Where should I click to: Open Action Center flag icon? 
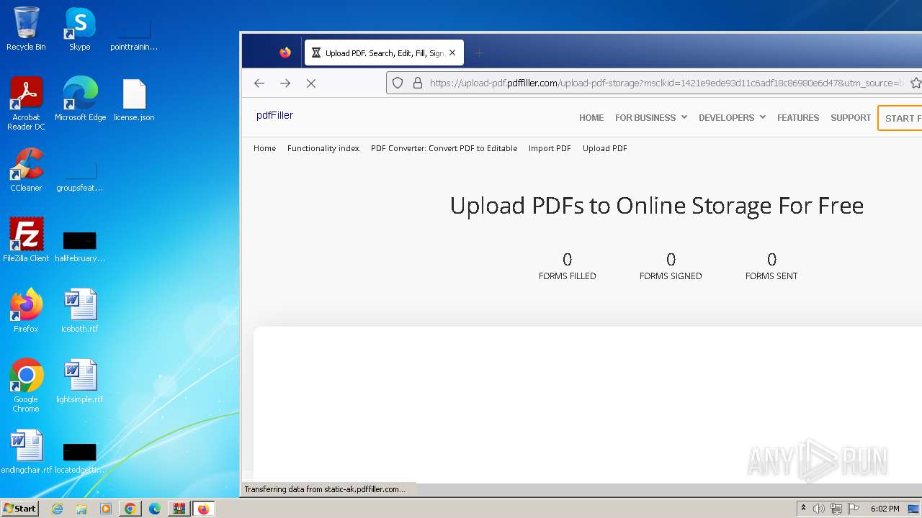click(x=854, y=509)
